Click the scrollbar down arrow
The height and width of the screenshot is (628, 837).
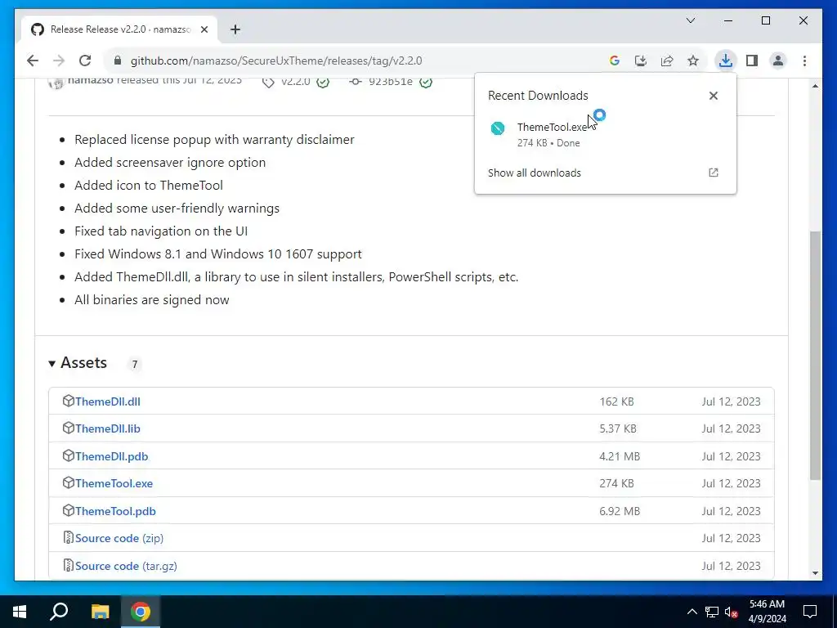[815, 573]
